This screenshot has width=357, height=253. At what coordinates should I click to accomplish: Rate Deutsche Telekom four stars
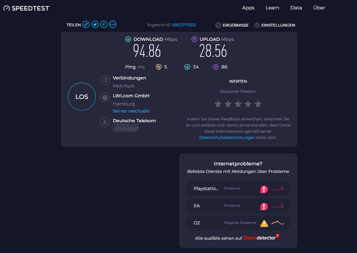point(248,104)
